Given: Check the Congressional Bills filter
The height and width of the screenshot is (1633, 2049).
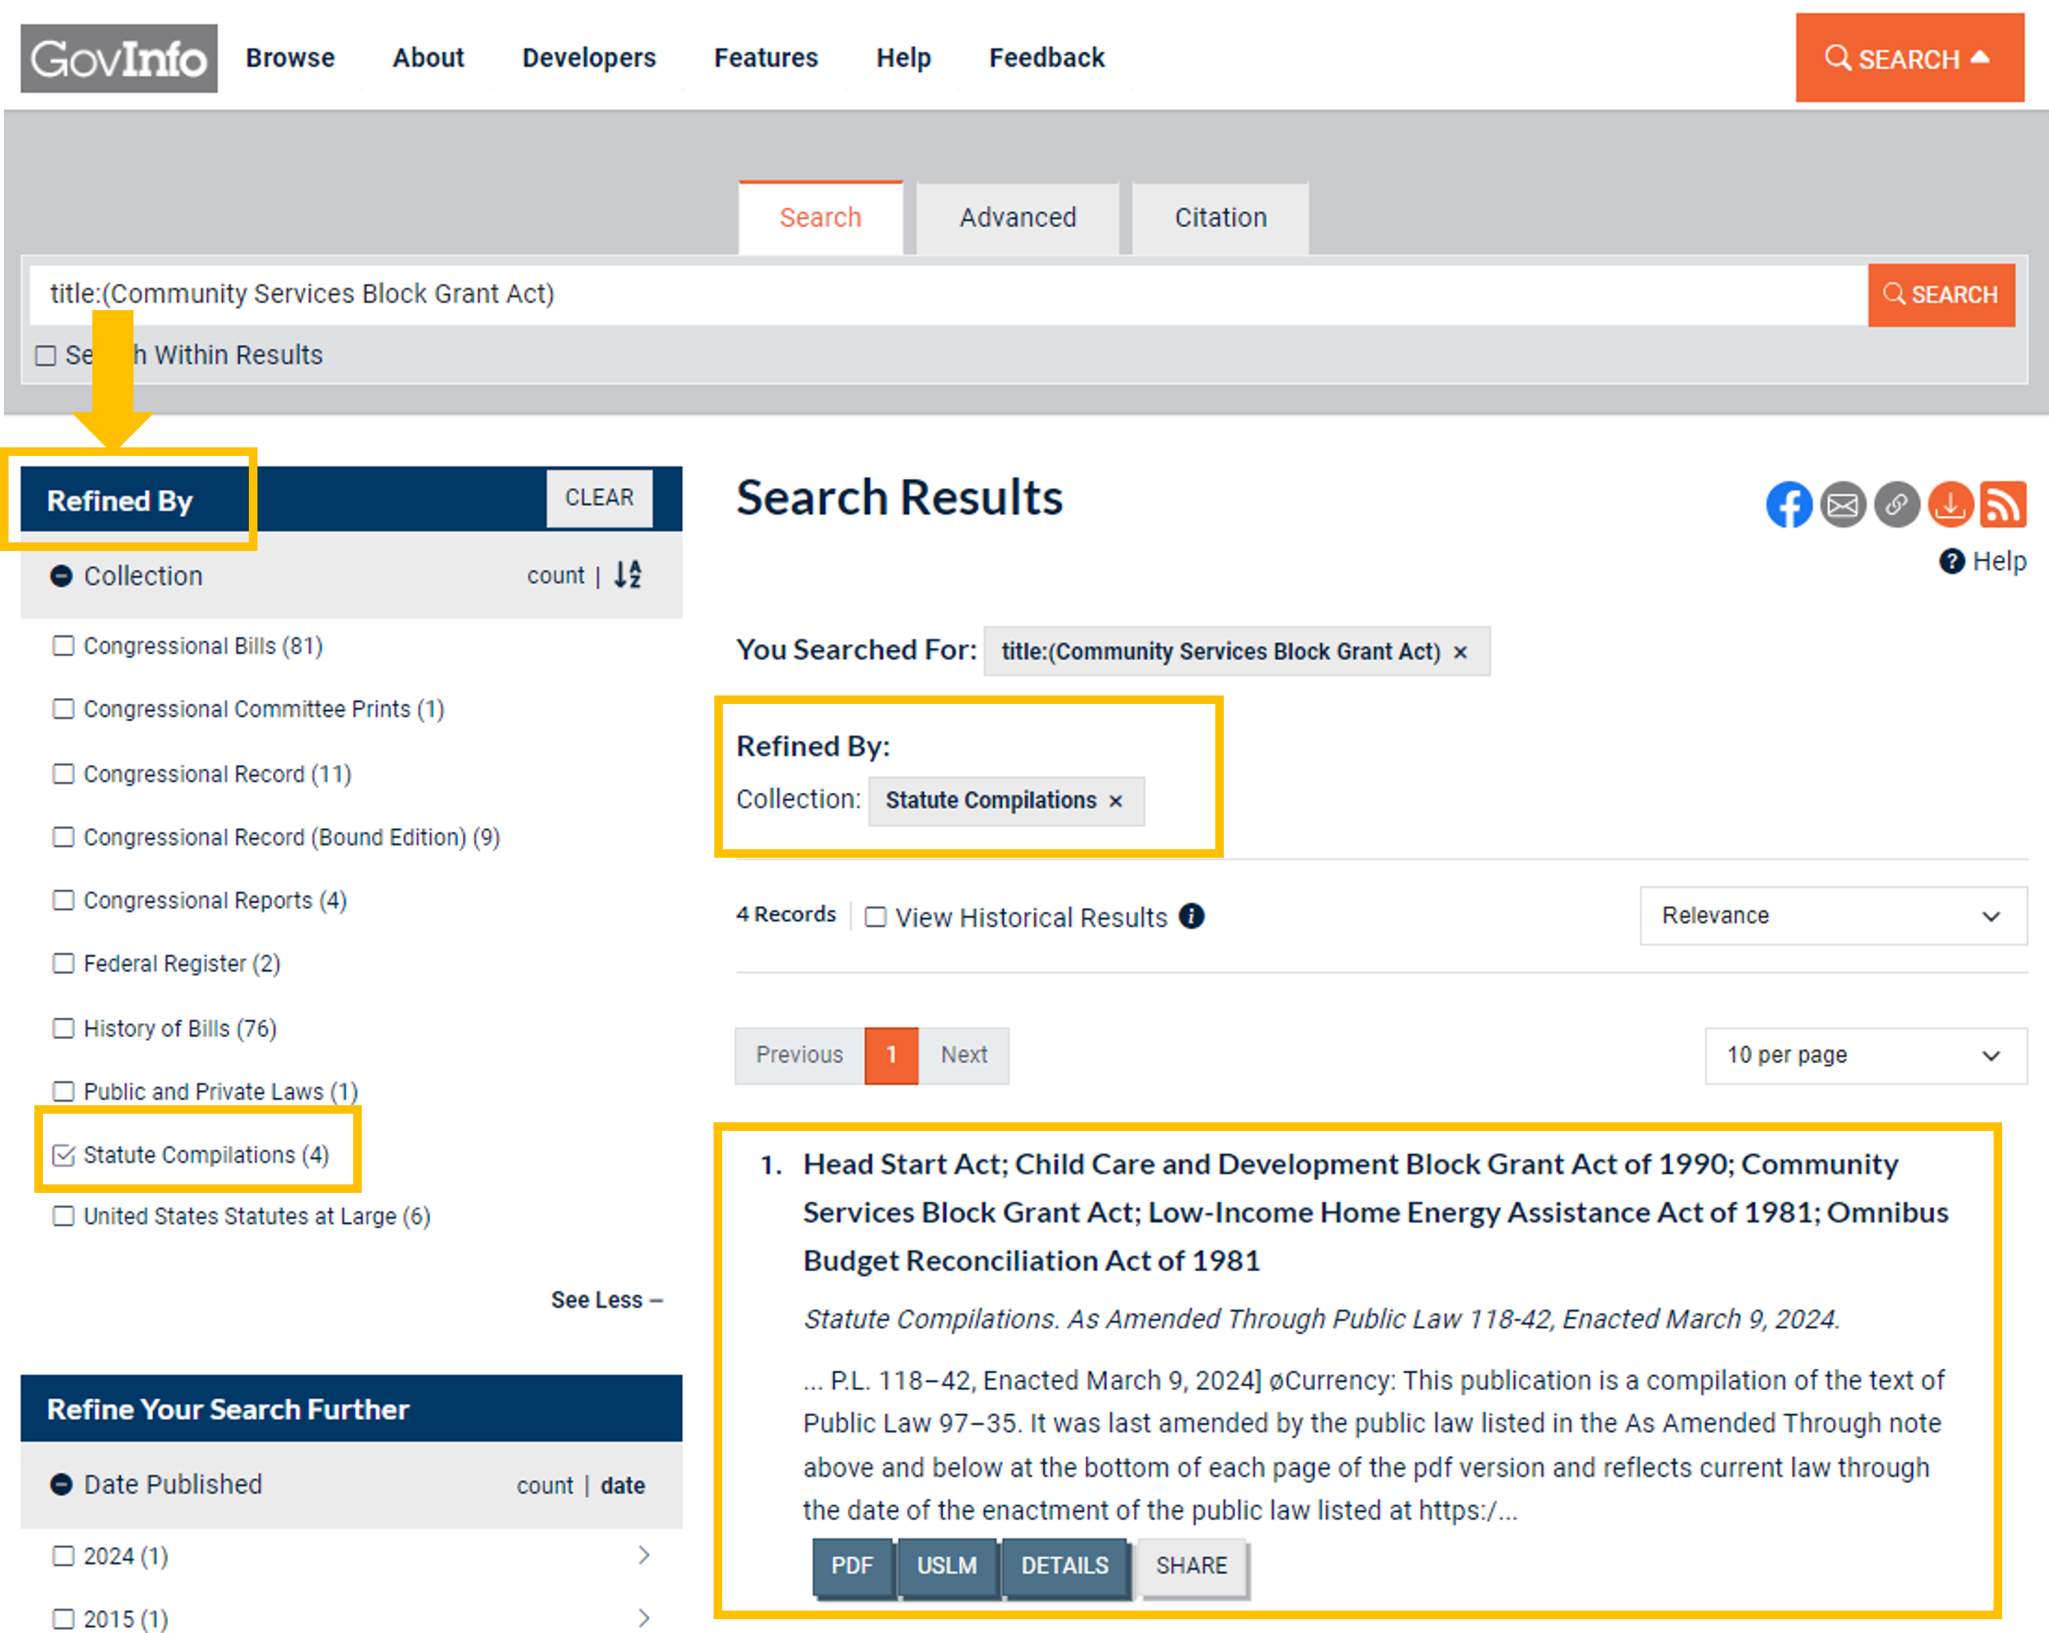Looking at the screenshot, I should point(63,646).
